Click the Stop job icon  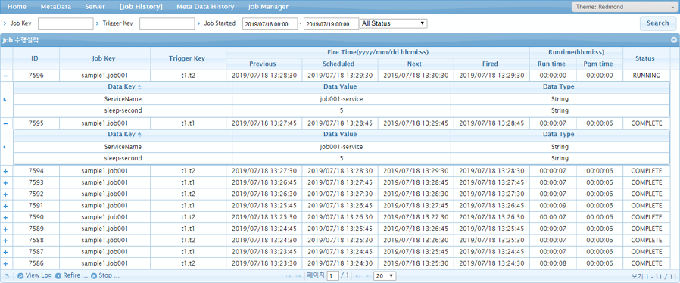tap(94, 275)
